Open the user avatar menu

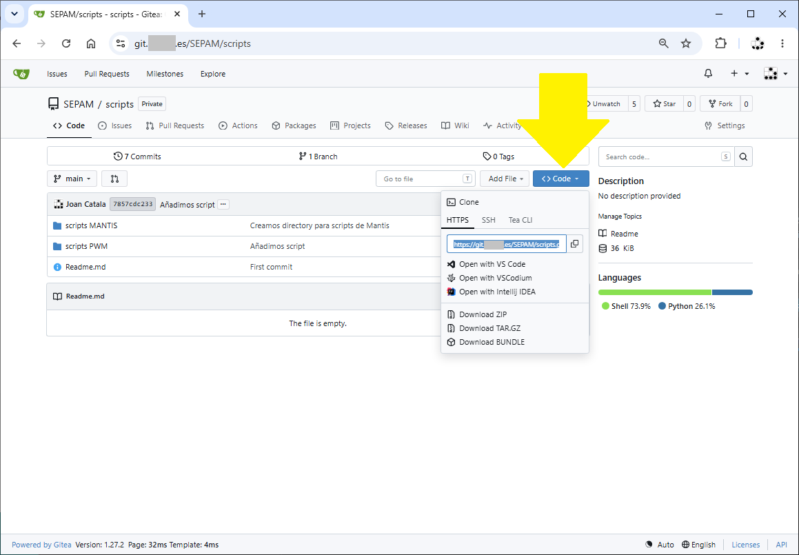776,74
